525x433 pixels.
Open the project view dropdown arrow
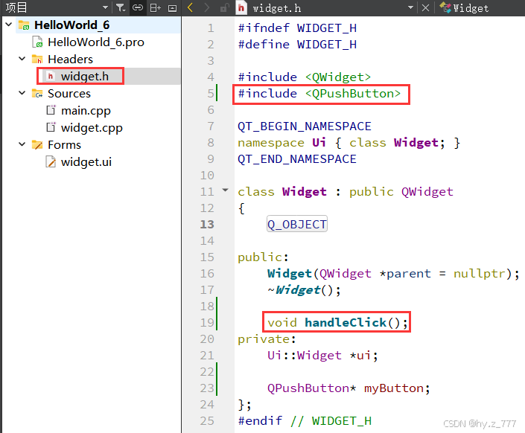[x=105, y=7]
